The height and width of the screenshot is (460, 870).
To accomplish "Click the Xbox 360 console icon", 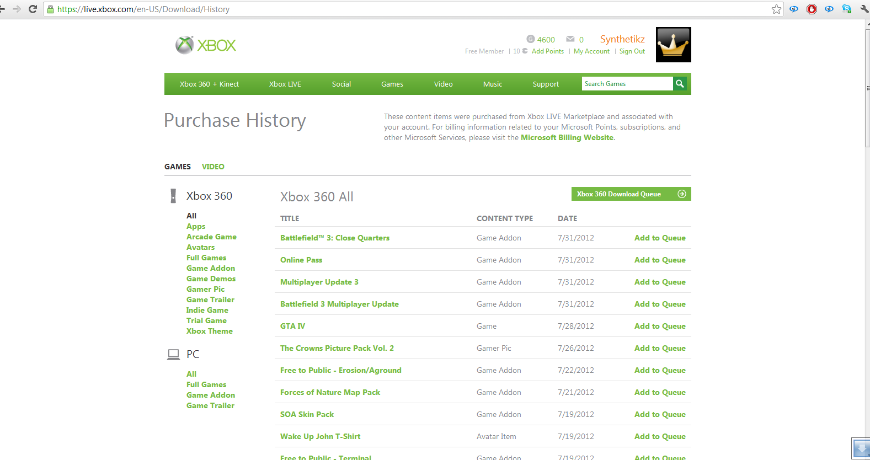I will [x=173, y=196].
